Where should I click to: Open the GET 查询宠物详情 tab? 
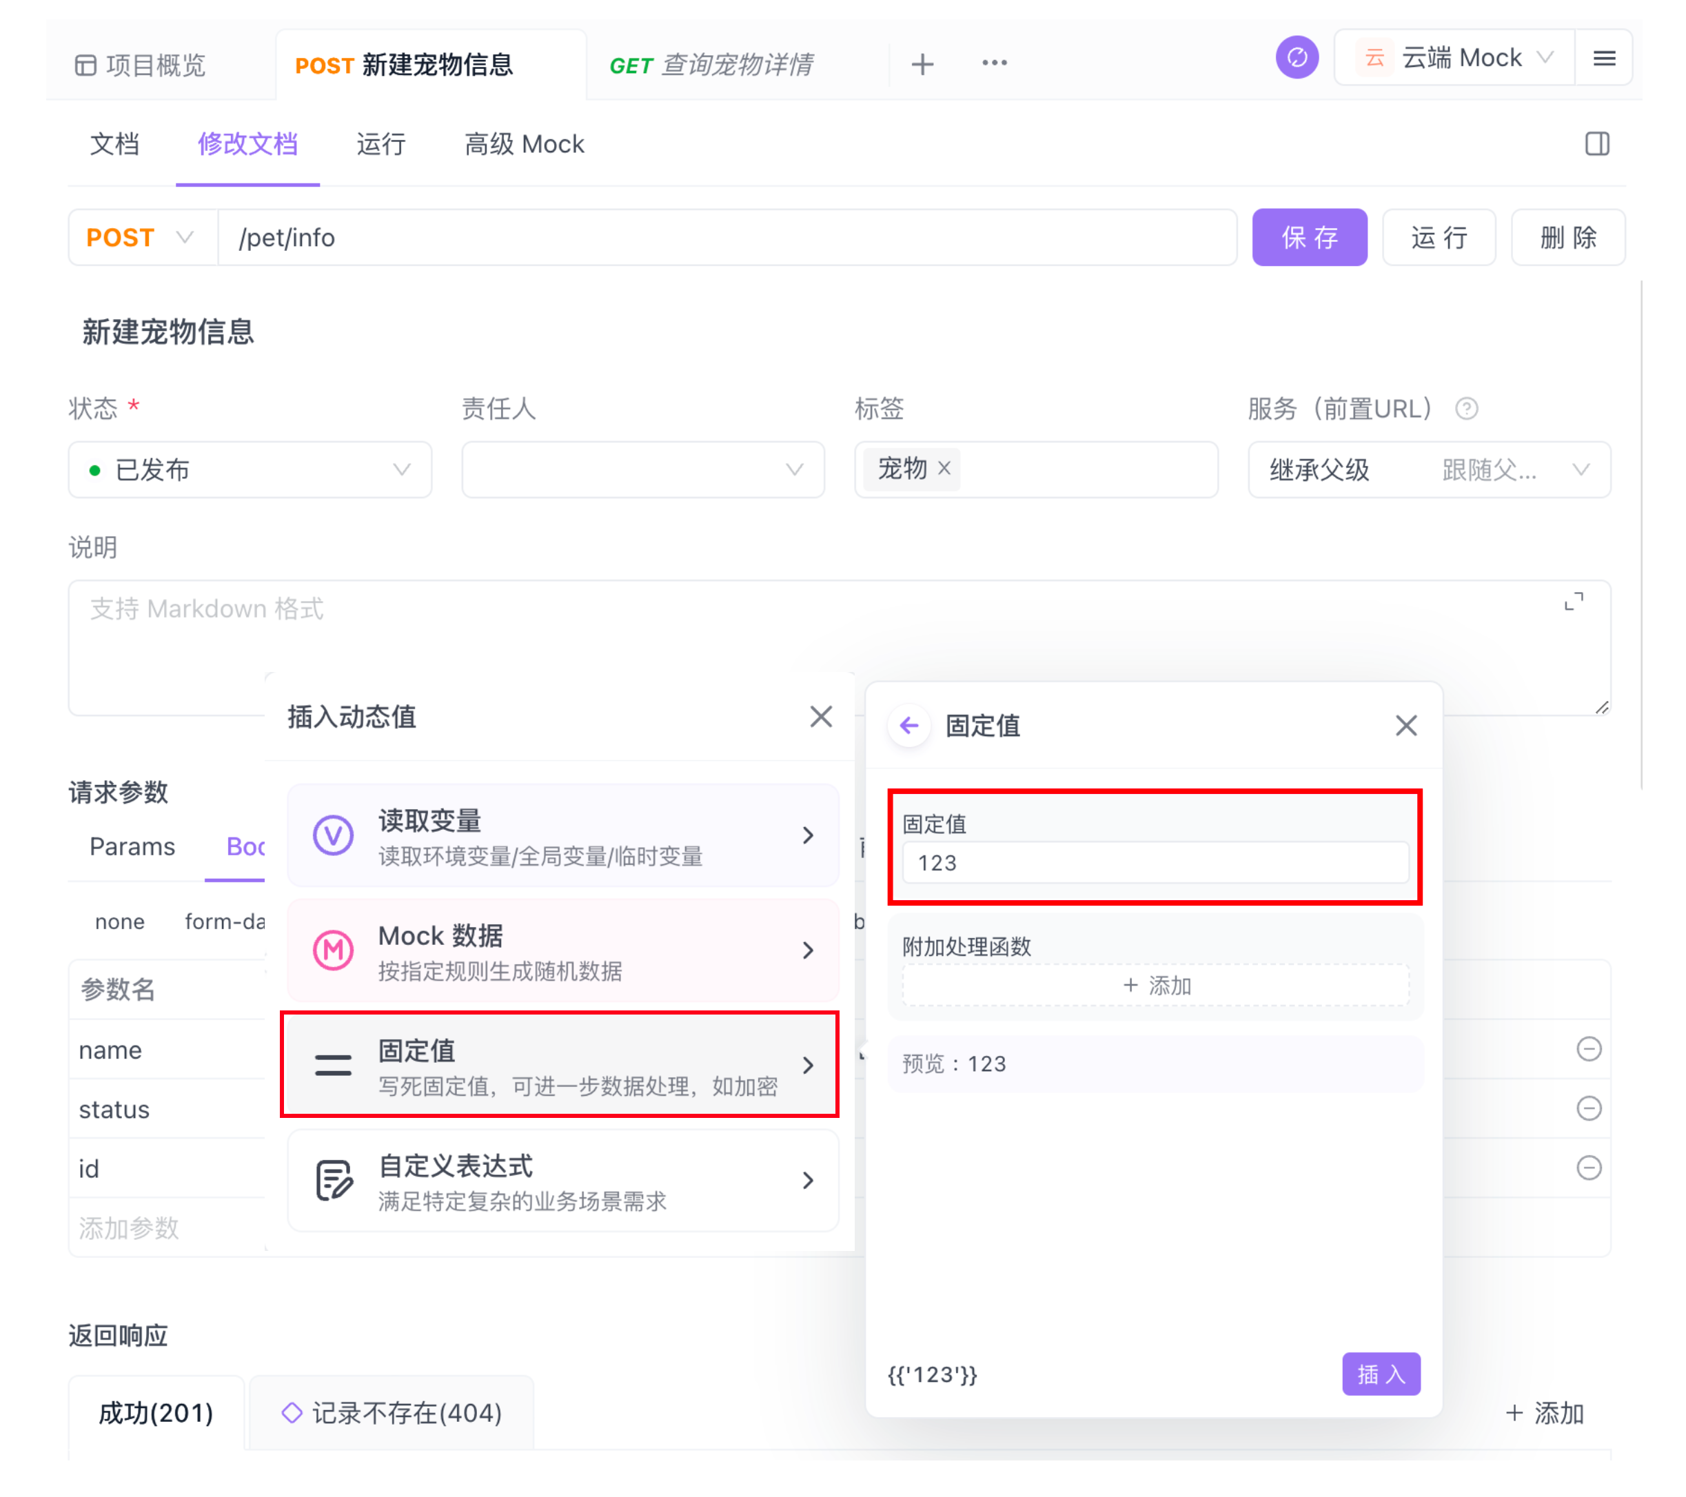tap(711, 64)
